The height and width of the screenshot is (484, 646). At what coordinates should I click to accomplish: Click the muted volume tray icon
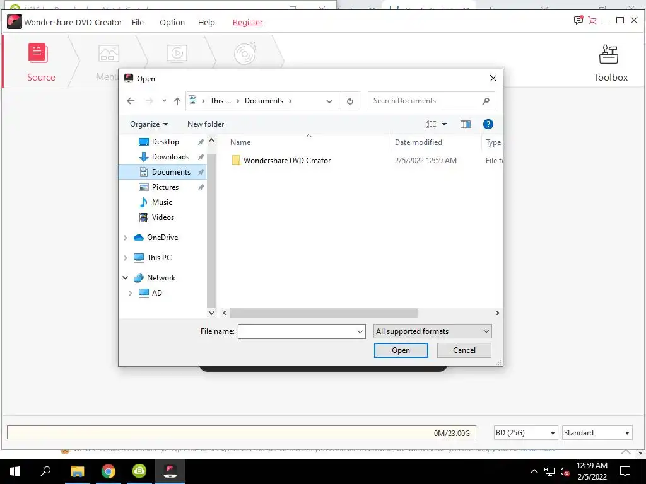565,471
